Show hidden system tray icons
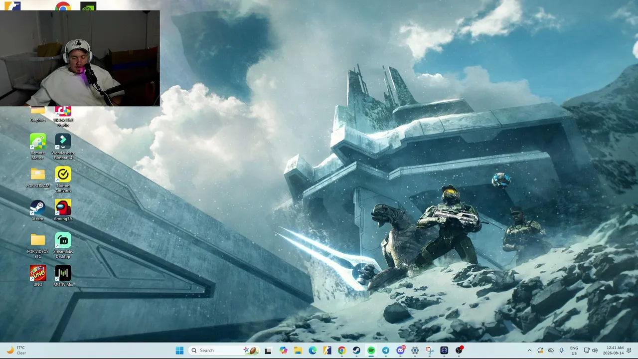Screen dimensions: 638x359 (529, 351)
